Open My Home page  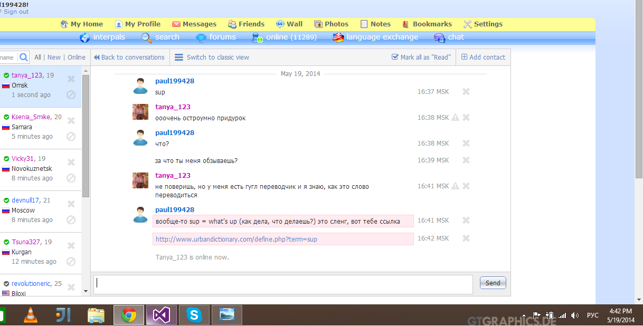(82, 24)
